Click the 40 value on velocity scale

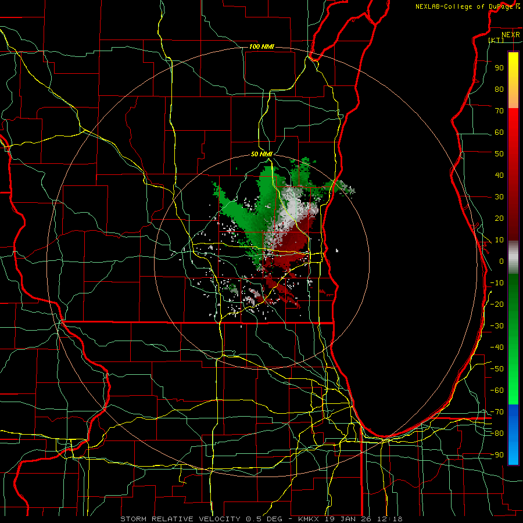coord(499,175)
